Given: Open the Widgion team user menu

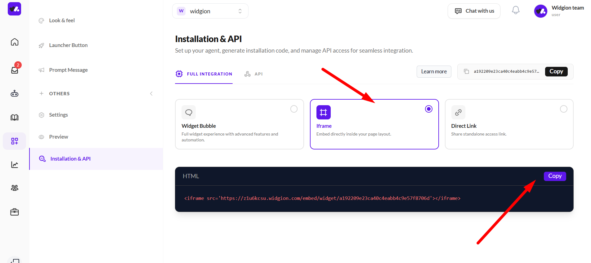Looking at the screenshot, I should click(559, 11).
